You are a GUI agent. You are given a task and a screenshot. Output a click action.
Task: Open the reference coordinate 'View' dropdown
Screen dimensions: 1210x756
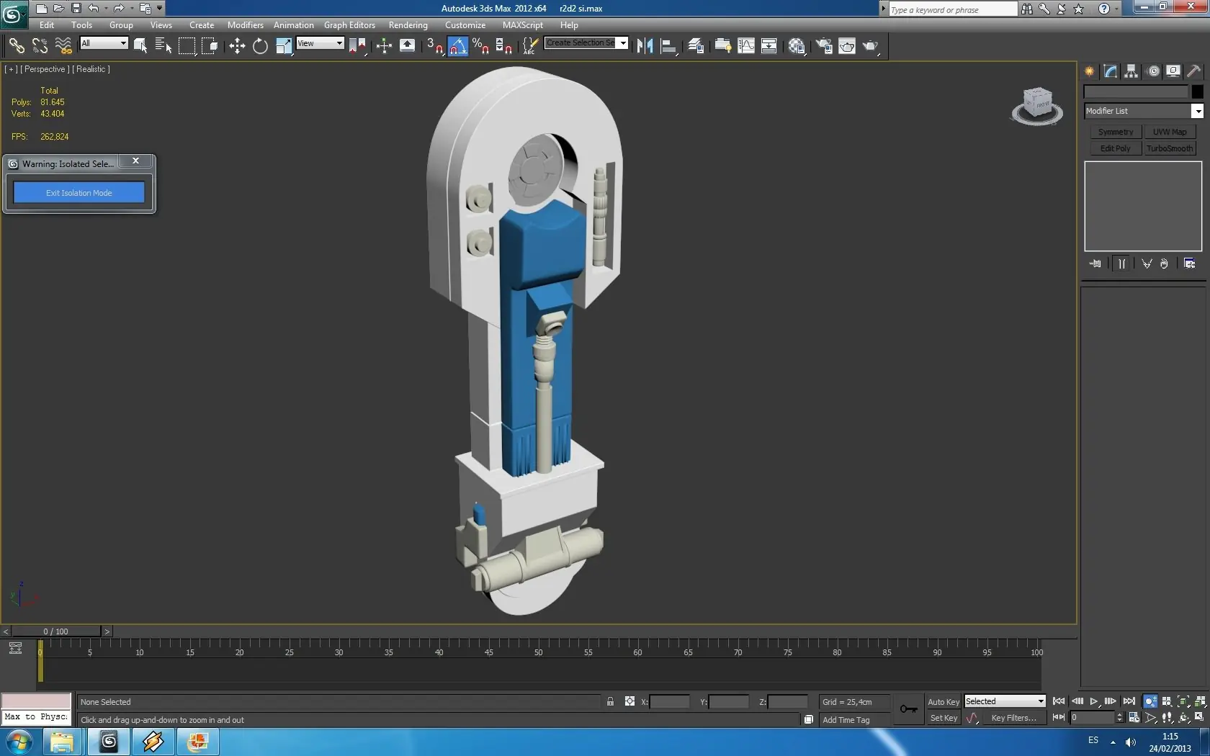pos(320,43)
